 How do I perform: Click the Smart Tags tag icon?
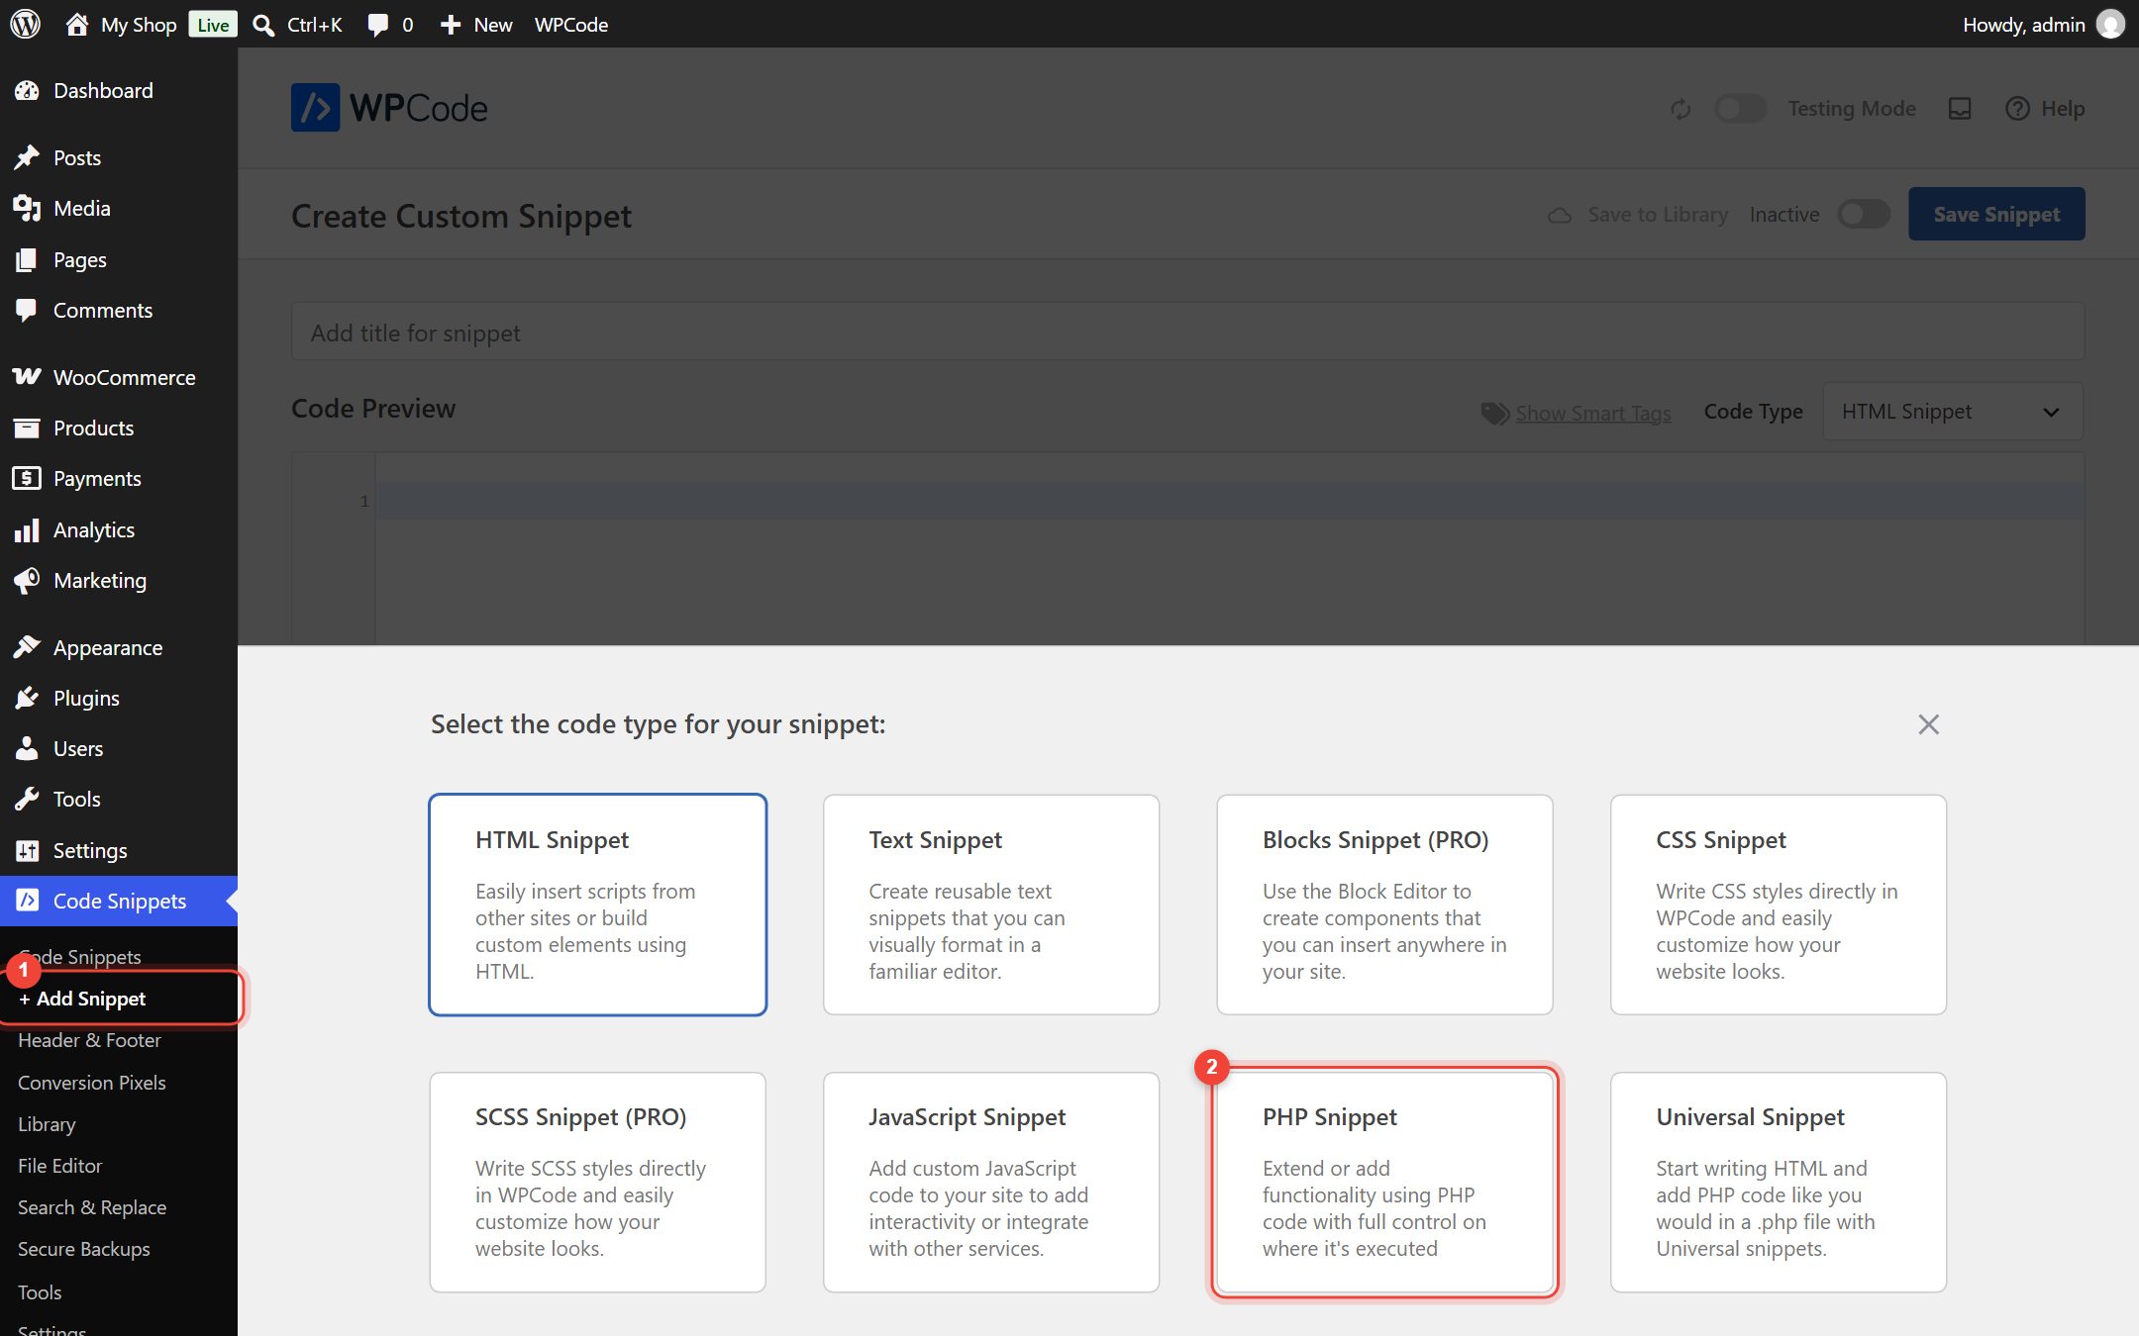(x=1494, y=413)
